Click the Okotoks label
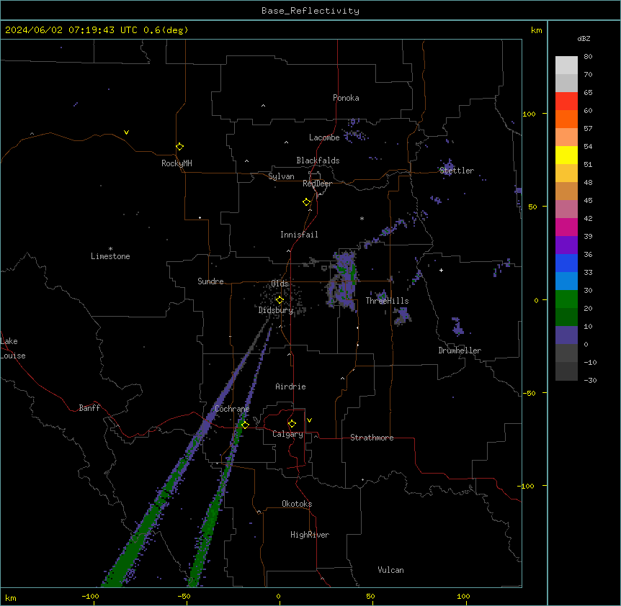 point(297,504)
